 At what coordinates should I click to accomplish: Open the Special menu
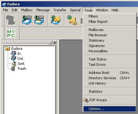75,10
